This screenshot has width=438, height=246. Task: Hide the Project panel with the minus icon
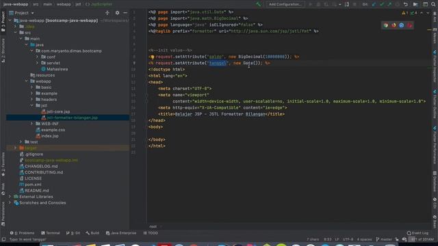(125, 13)
